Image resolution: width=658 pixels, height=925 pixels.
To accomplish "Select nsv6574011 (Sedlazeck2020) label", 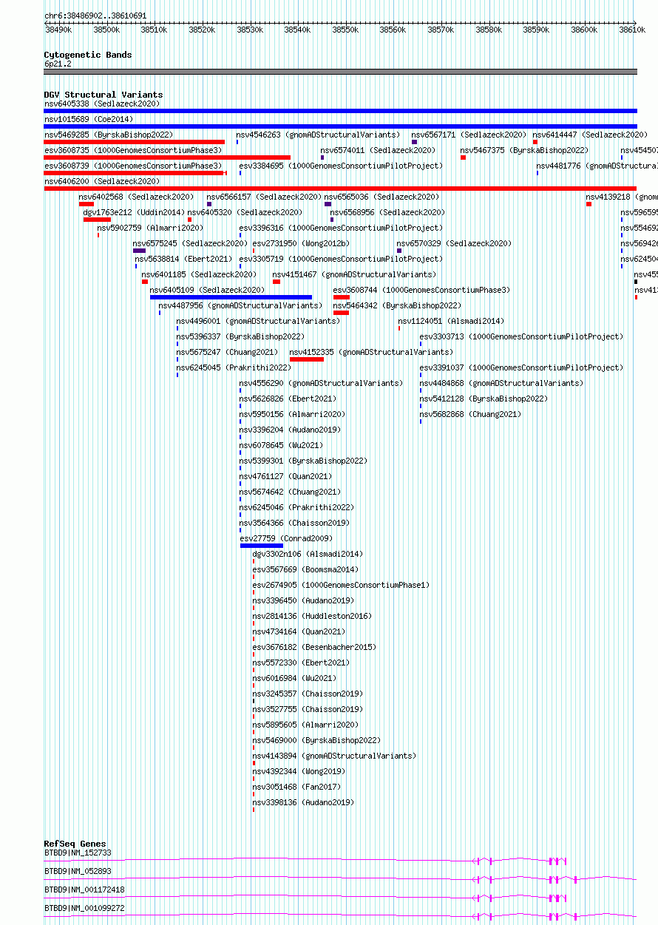I will click(378, 151).
